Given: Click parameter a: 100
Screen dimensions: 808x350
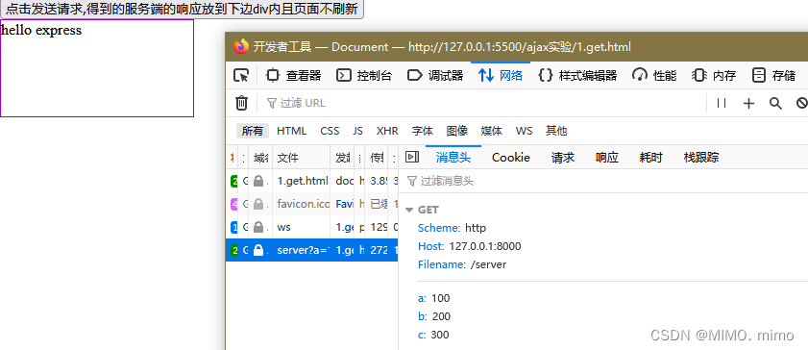Looking at the screenshot, I should (434, 298).
